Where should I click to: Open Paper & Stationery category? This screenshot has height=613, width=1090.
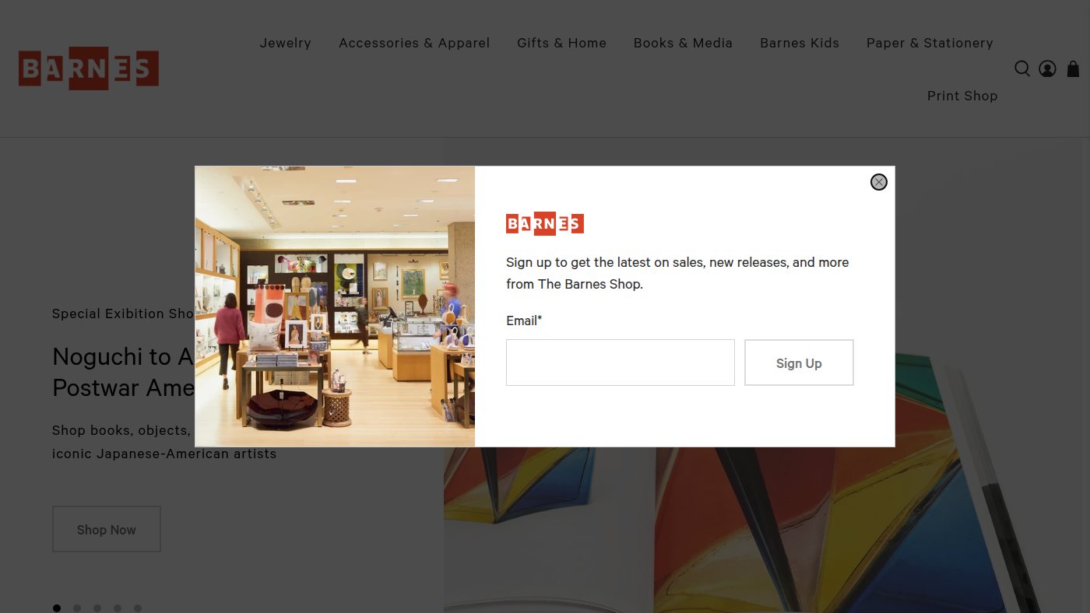(930, 43)
